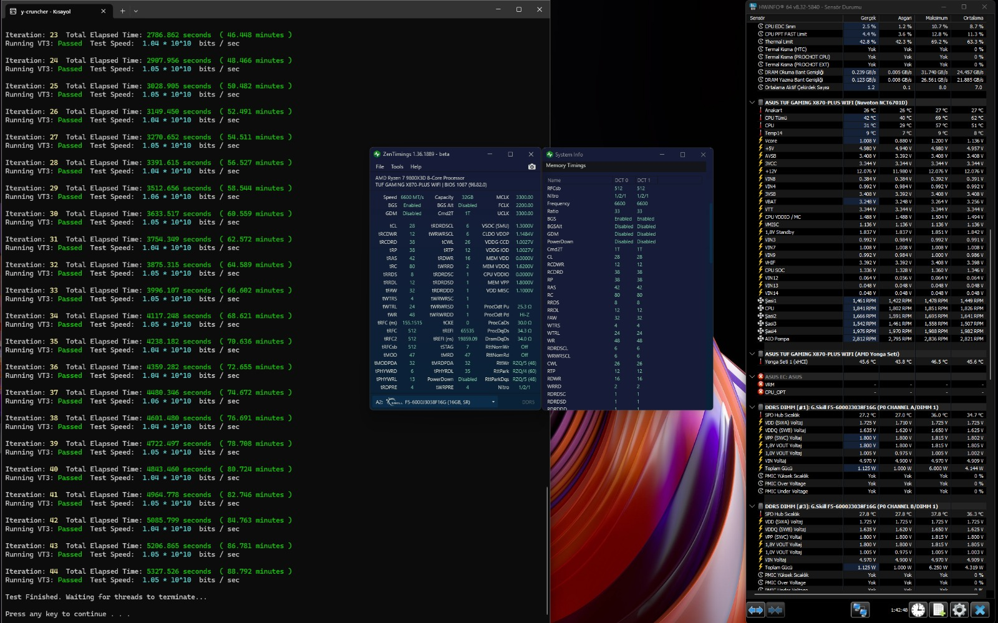Click the fan icon beside Şasi1
This screenshot has height=623, width=998.
point(760,301)
